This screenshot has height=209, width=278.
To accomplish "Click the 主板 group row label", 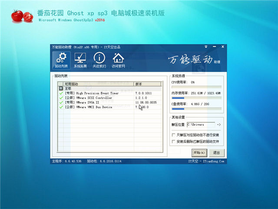I will tap(68, 88).
